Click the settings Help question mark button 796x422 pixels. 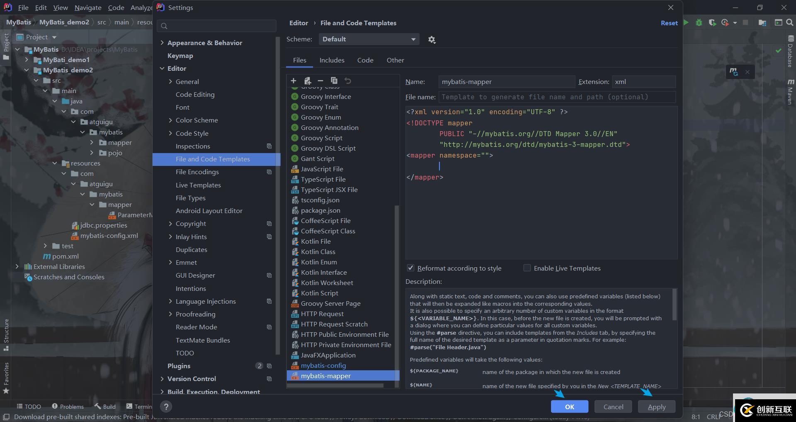[166, 407]
